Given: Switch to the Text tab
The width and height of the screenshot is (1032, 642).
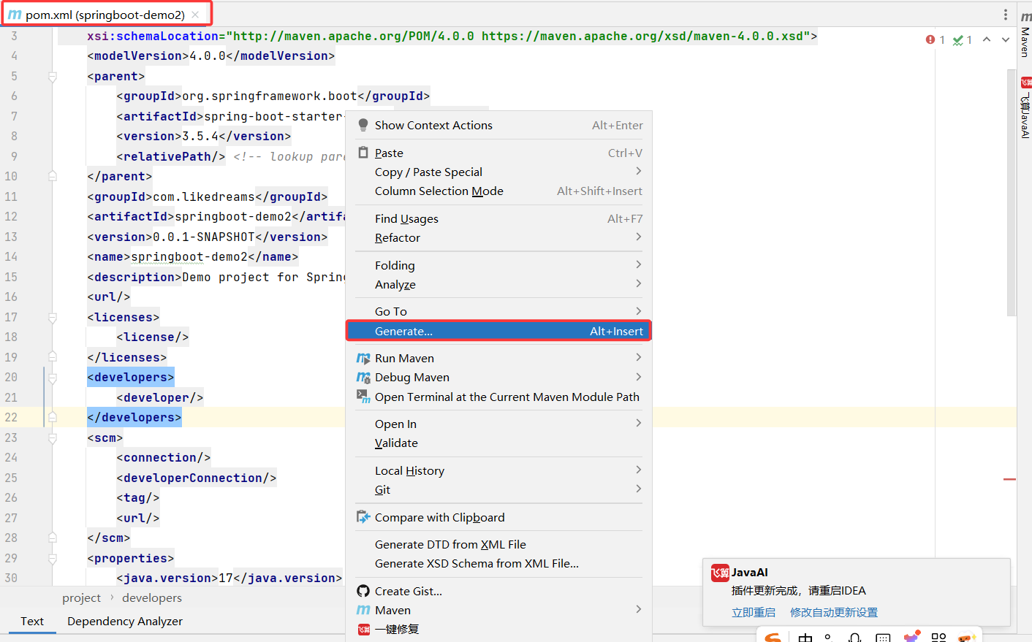Looking at the screenshot, I should tap(32, 621).
